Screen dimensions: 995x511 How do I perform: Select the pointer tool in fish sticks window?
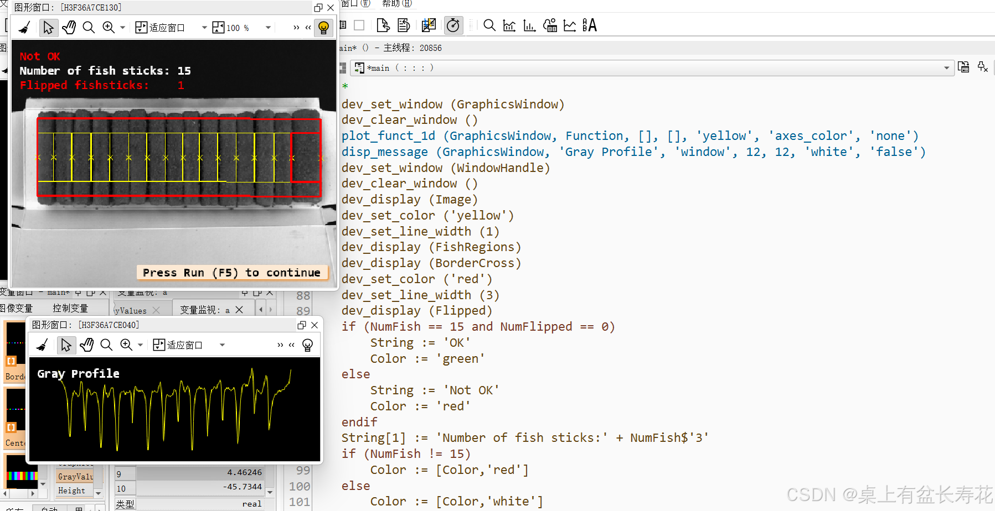pyautogui.click(x=48, y=27)
